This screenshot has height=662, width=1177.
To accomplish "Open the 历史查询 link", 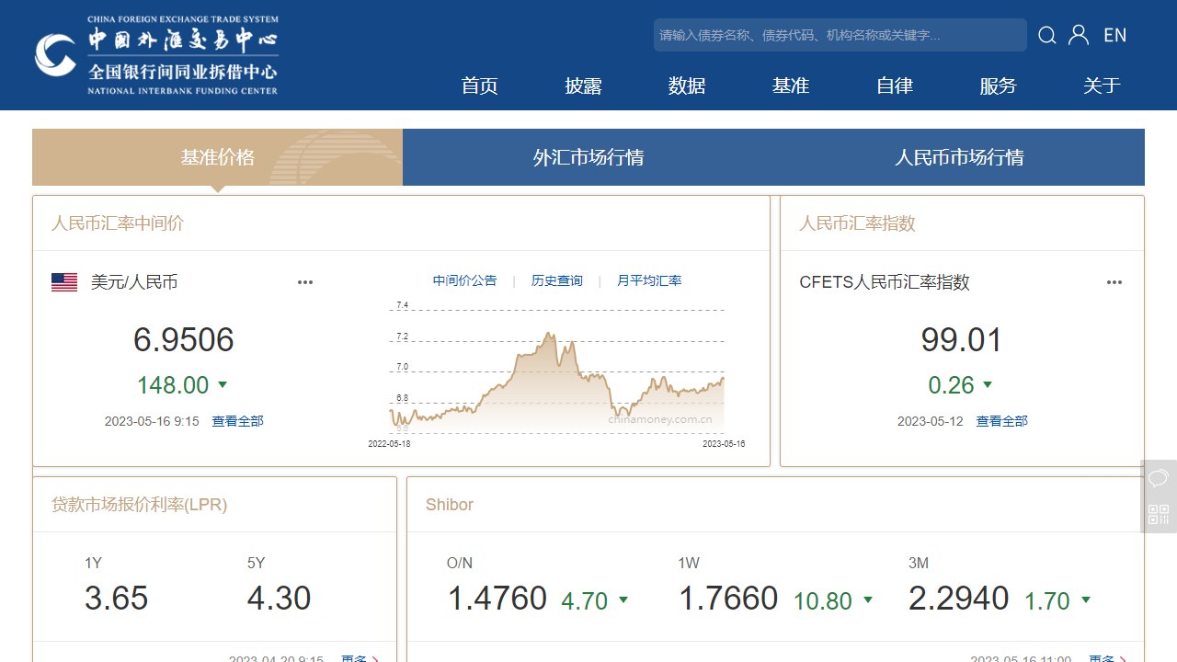I will [x=557, y=280].
